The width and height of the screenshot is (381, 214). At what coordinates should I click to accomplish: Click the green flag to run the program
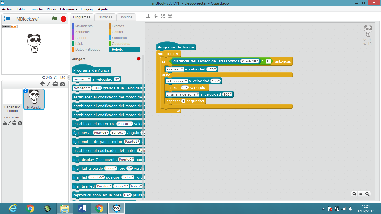(x=54, y=19)
